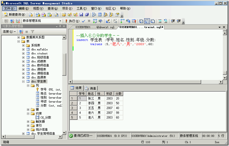Switch to the traint.sql tab
The height and width of the screenshot is (146, 229).
(x=141, y=27)
